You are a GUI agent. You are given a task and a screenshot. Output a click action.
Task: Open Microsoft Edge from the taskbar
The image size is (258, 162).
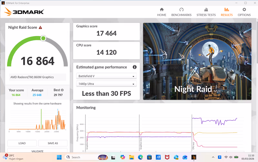click(x=140, y=157)
